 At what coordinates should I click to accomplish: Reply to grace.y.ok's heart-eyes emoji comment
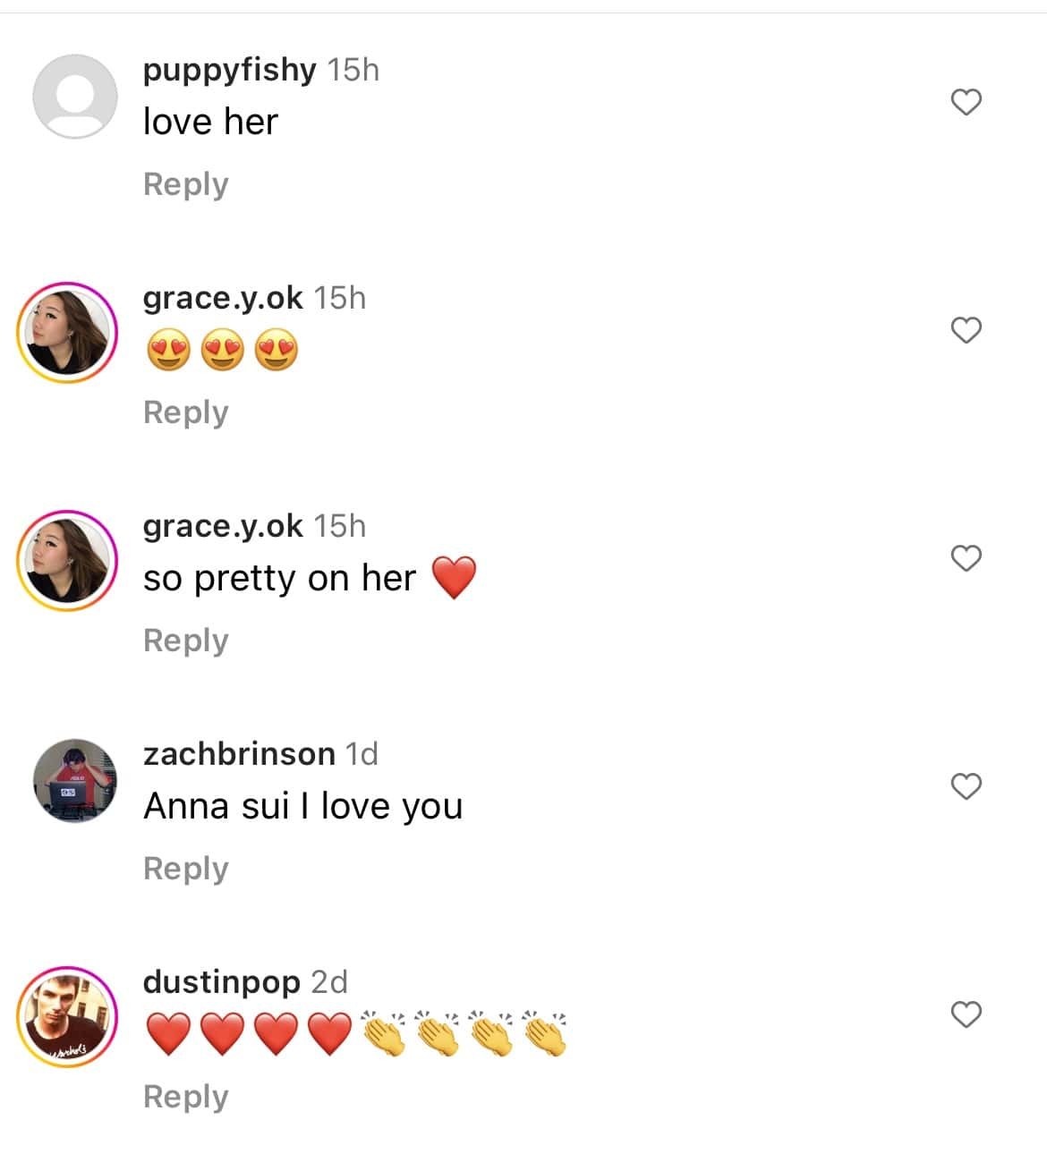tap(186, 412)
